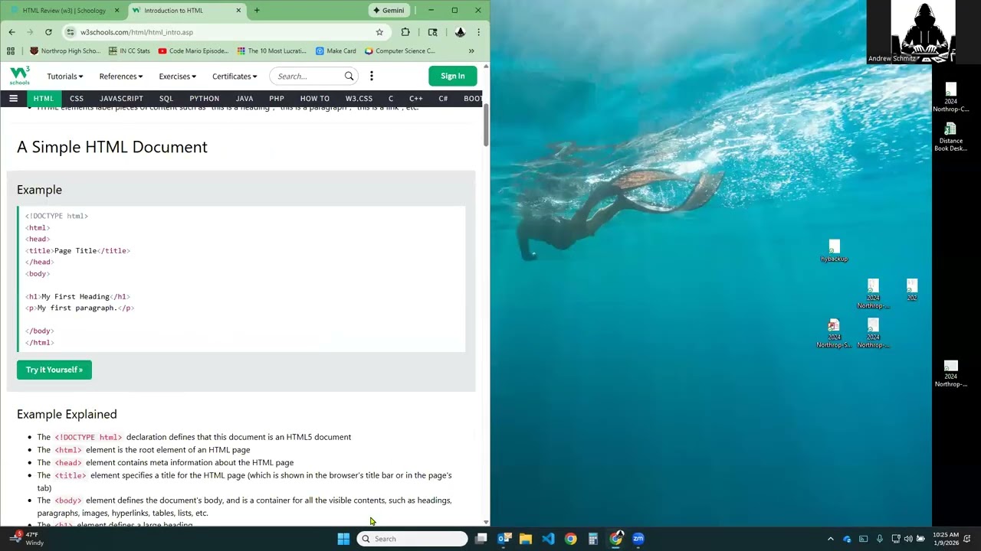Expand the References dropdown
This screenshot has width=981, height=551.
(121, 77)
